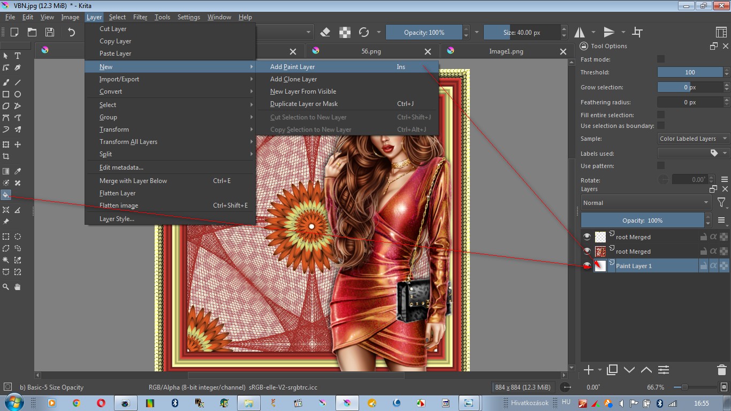This screenshot has height=411, width=731.
Task: Toggle Preserve Alpha checkerboard button
Action: (345, 32)
